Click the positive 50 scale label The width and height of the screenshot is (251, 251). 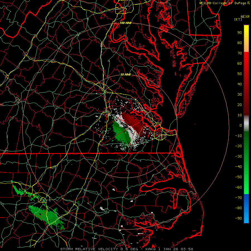click(x=240, y=74)
